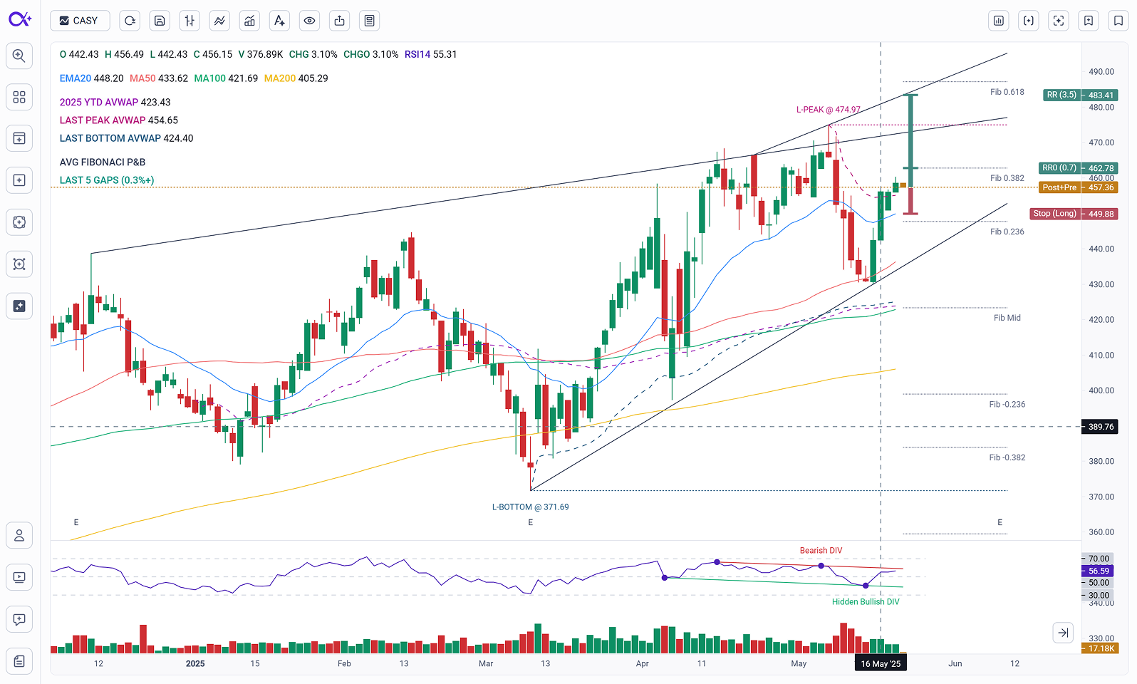Click the share/export icon in toolbar
This screenshot has width=1137, height=684.
339,21
